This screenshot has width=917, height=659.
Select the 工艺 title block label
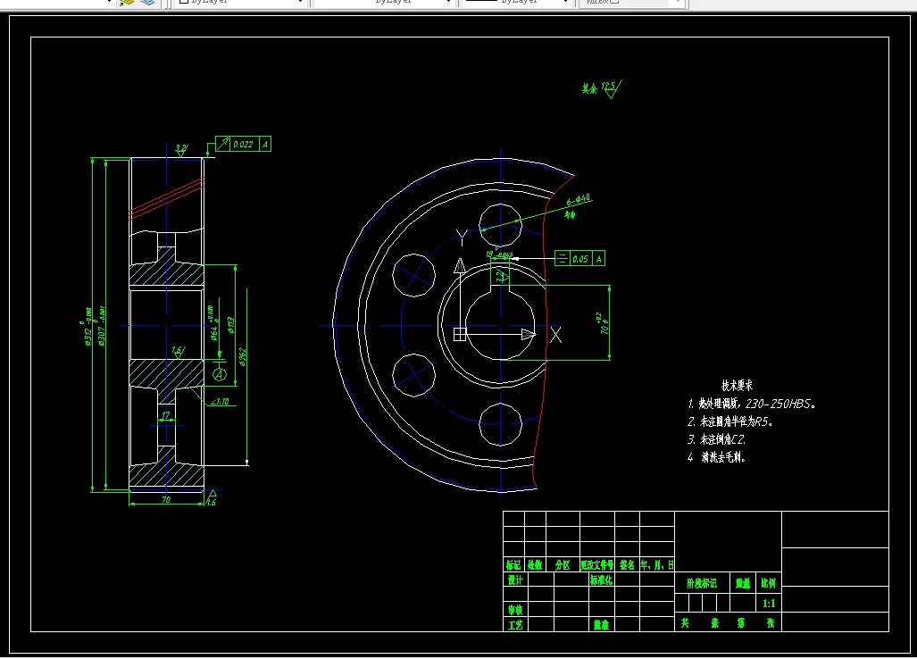pos(515,625)
